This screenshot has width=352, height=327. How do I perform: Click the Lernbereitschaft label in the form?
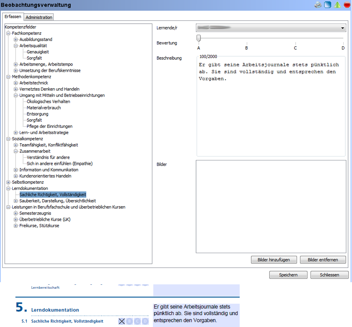click(45, 287)
